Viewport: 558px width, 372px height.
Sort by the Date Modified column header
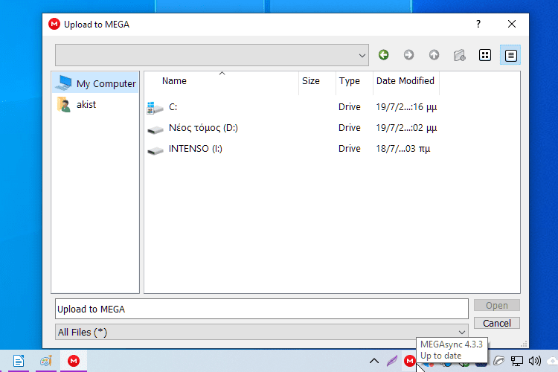pos(406,83)
